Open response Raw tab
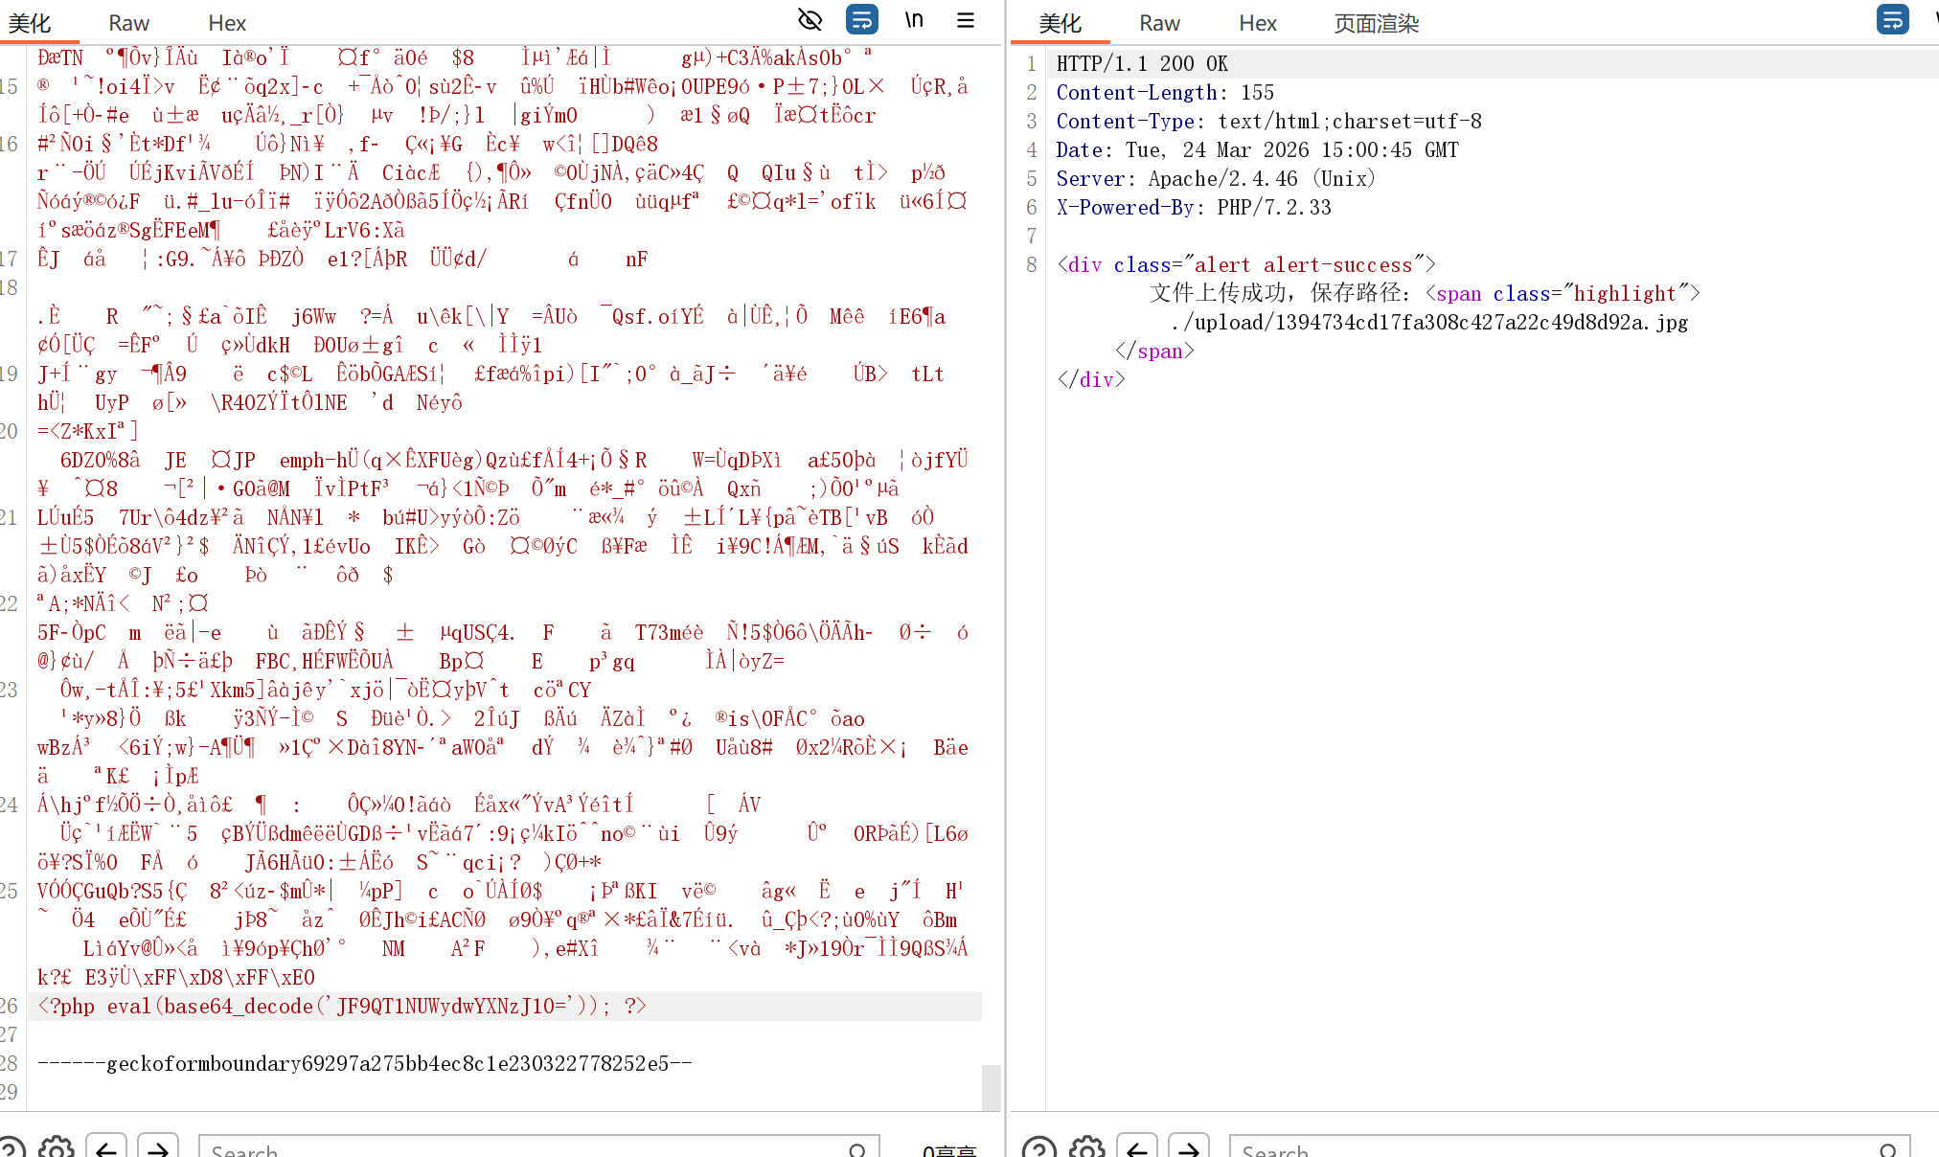Screen dimensions: 1939x1157 click(x=1159, y=23)
